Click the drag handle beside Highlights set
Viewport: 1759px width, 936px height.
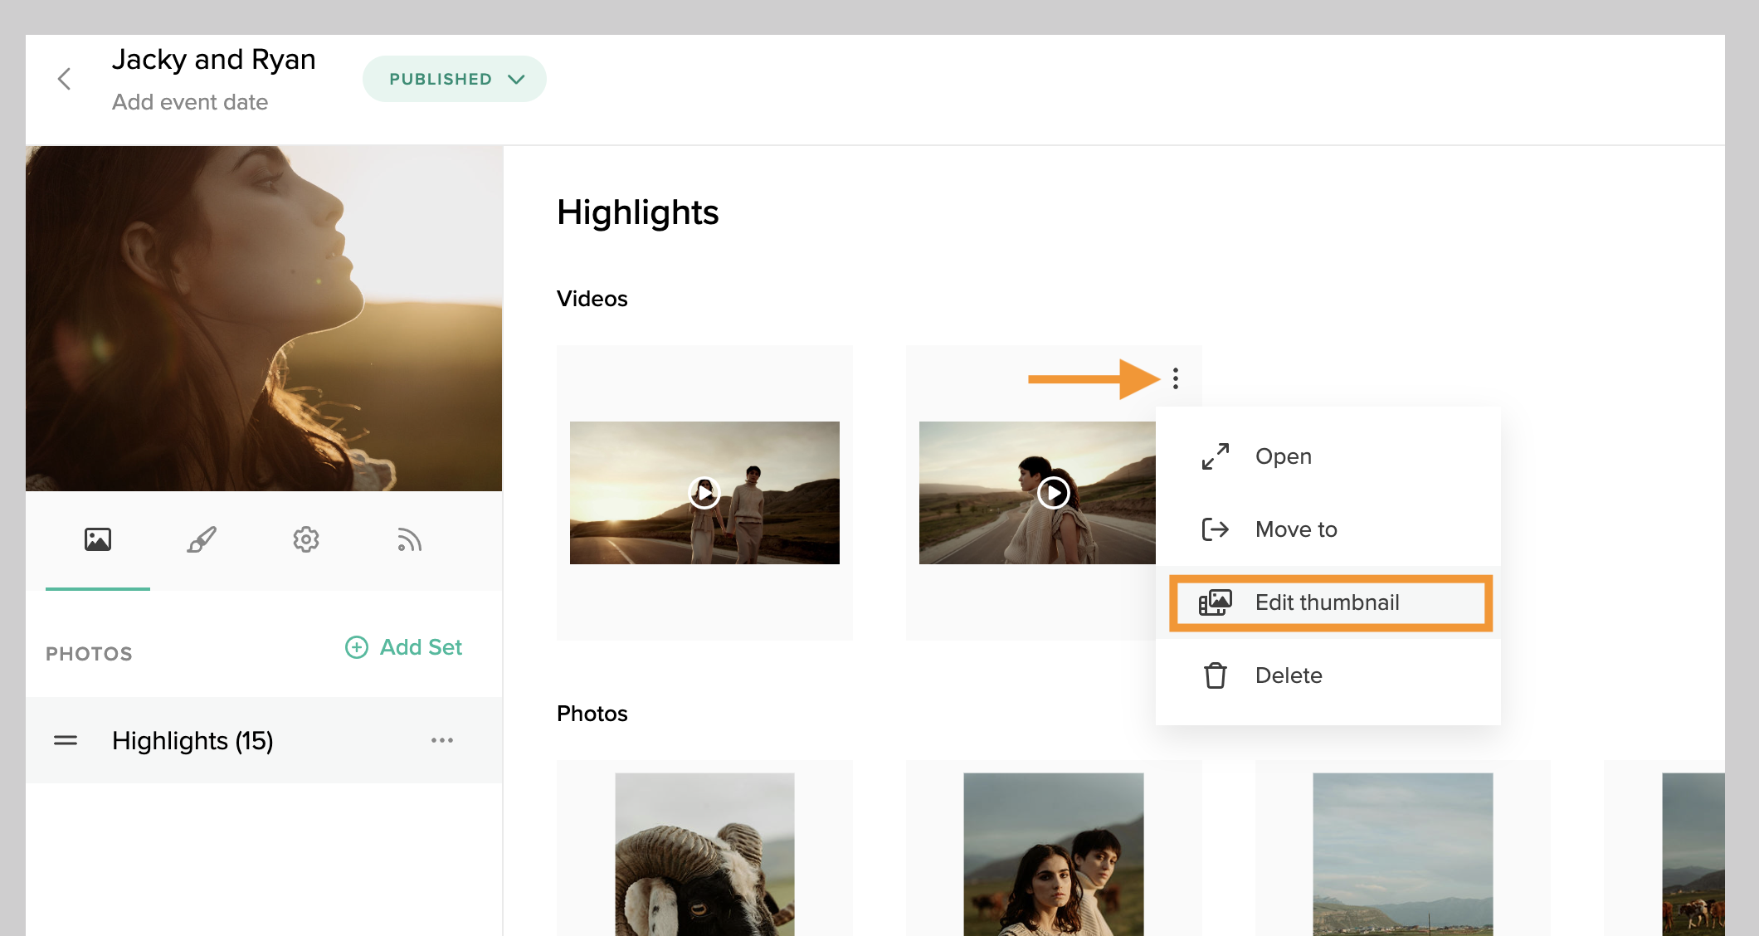click(66, 740)
